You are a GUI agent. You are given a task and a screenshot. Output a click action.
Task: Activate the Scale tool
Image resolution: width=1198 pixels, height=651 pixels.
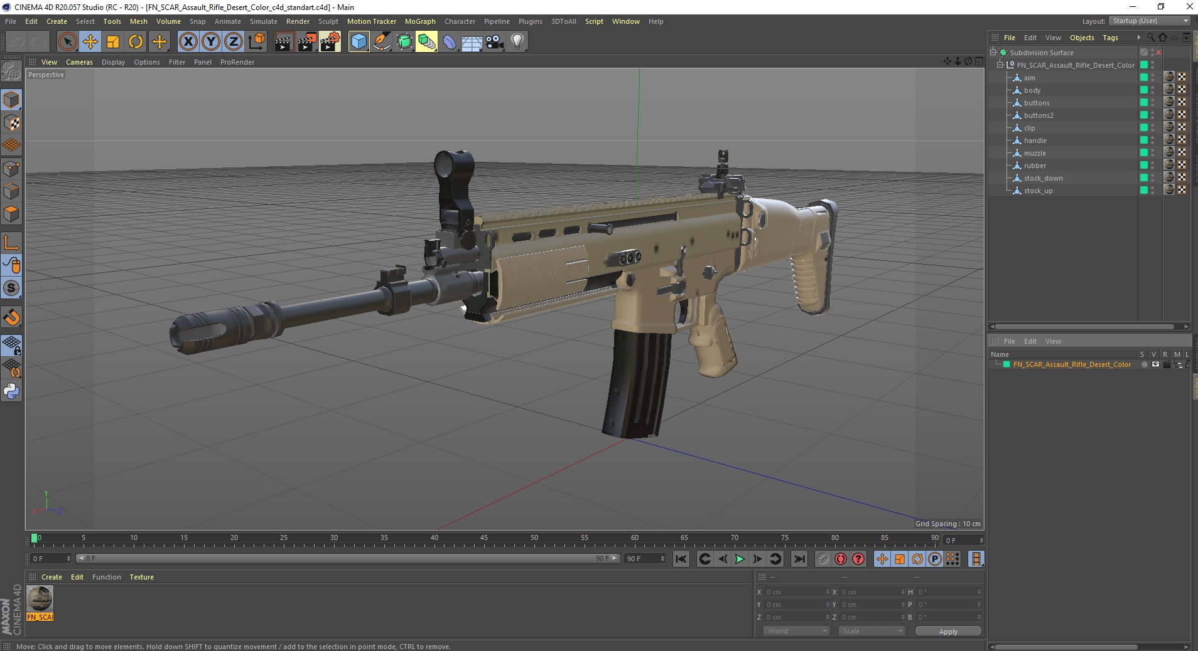(113, 42)
